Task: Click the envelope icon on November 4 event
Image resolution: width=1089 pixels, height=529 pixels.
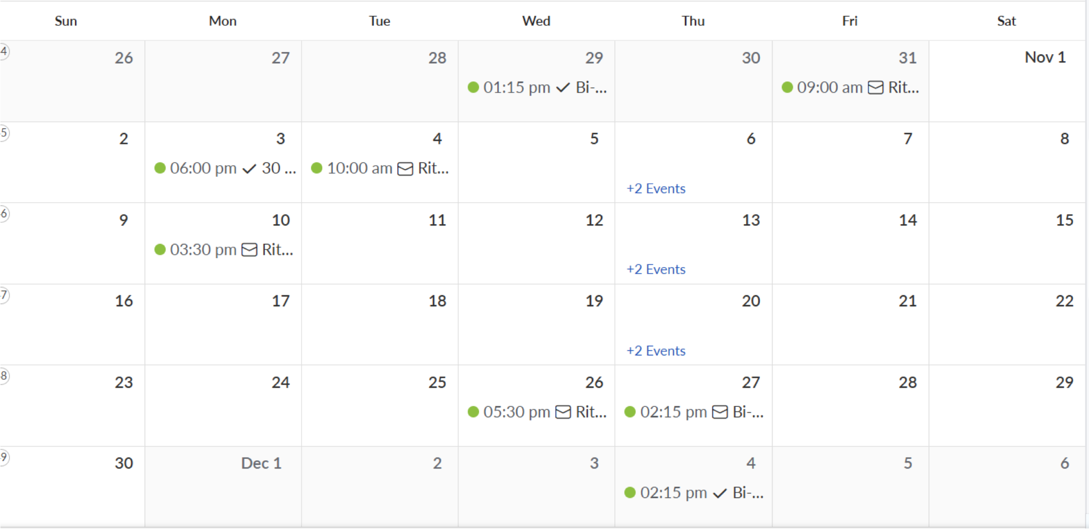Action: [405, 169]
